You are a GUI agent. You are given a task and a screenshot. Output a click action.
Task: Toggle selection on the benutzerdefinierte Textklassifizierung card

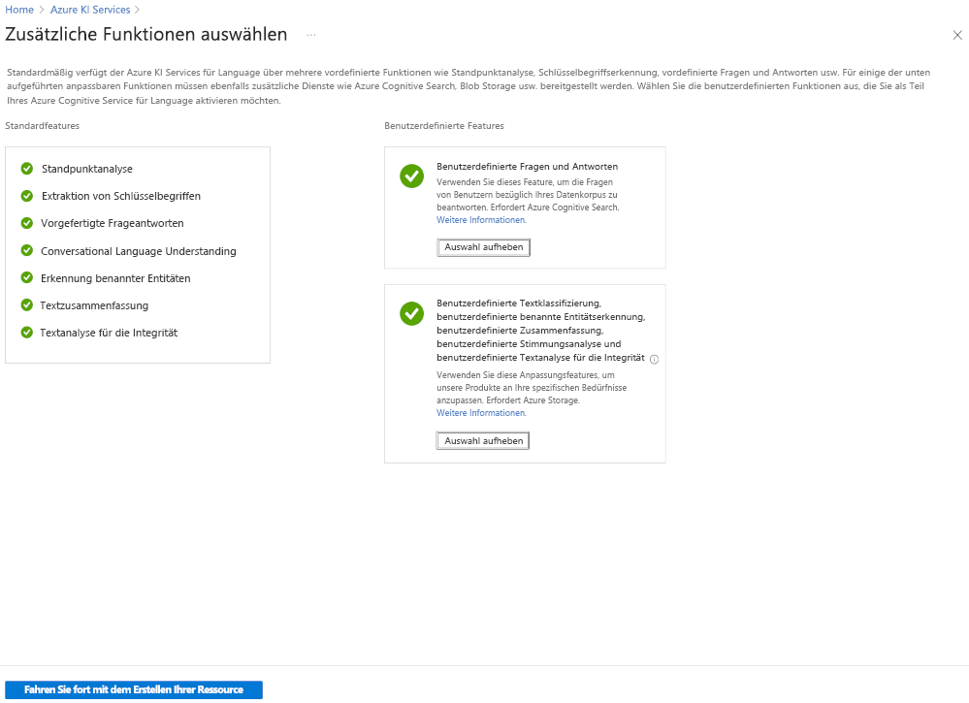(x=411, y=313)
